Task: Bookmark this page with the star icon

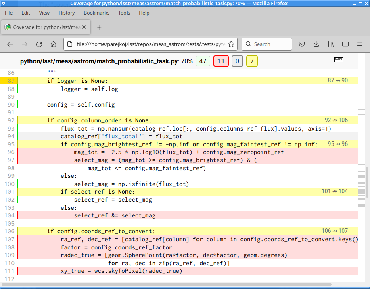Action: point(231,44)
